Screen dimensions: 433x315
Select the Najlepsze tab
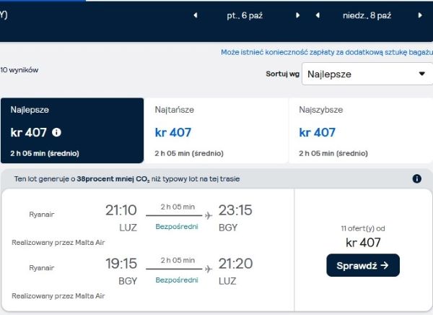coord(72,131)
